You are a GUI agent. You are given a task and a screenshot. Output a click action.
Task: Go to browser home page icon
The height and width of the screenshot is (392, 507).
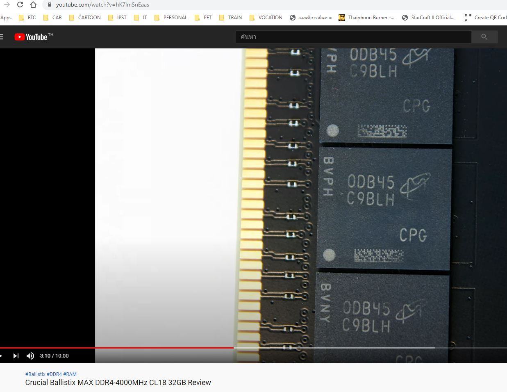(x=33, y=5)
